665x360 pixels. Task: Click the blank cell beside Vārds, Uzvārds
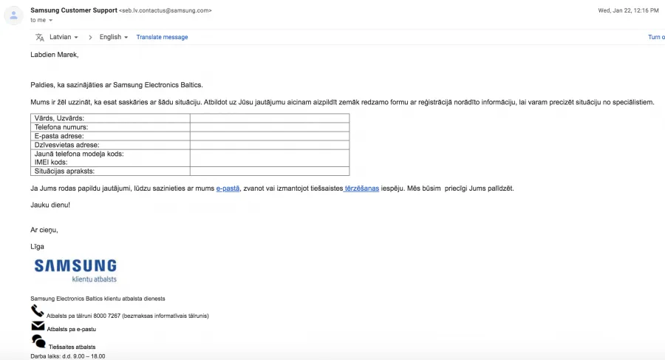(270, 118)
